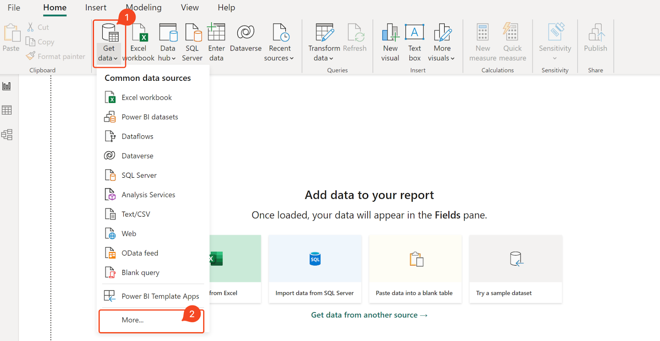
Task: Click the Quick measure icon
Action: coord(512,43)
